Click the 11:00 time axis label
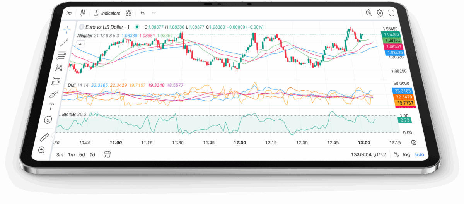 116,142
